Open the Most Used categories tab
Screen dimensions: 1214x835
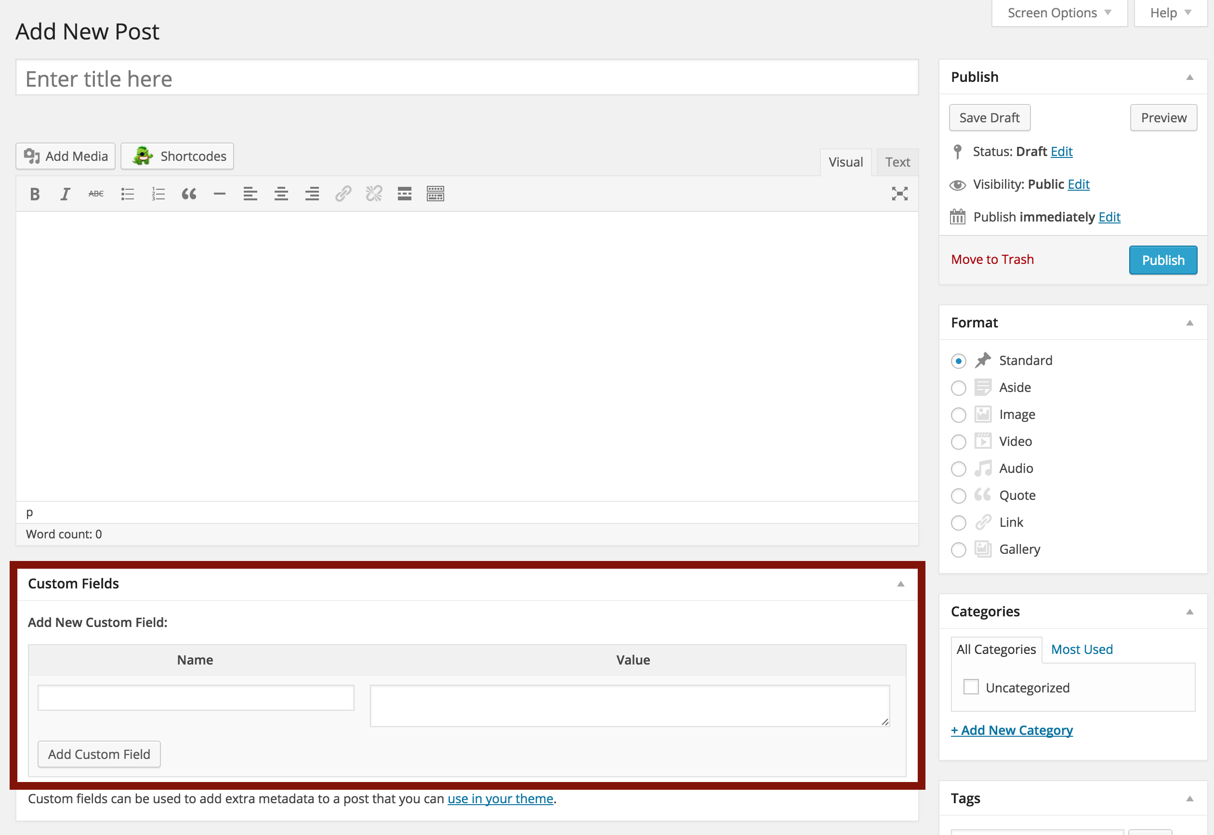pos(1082,649)
